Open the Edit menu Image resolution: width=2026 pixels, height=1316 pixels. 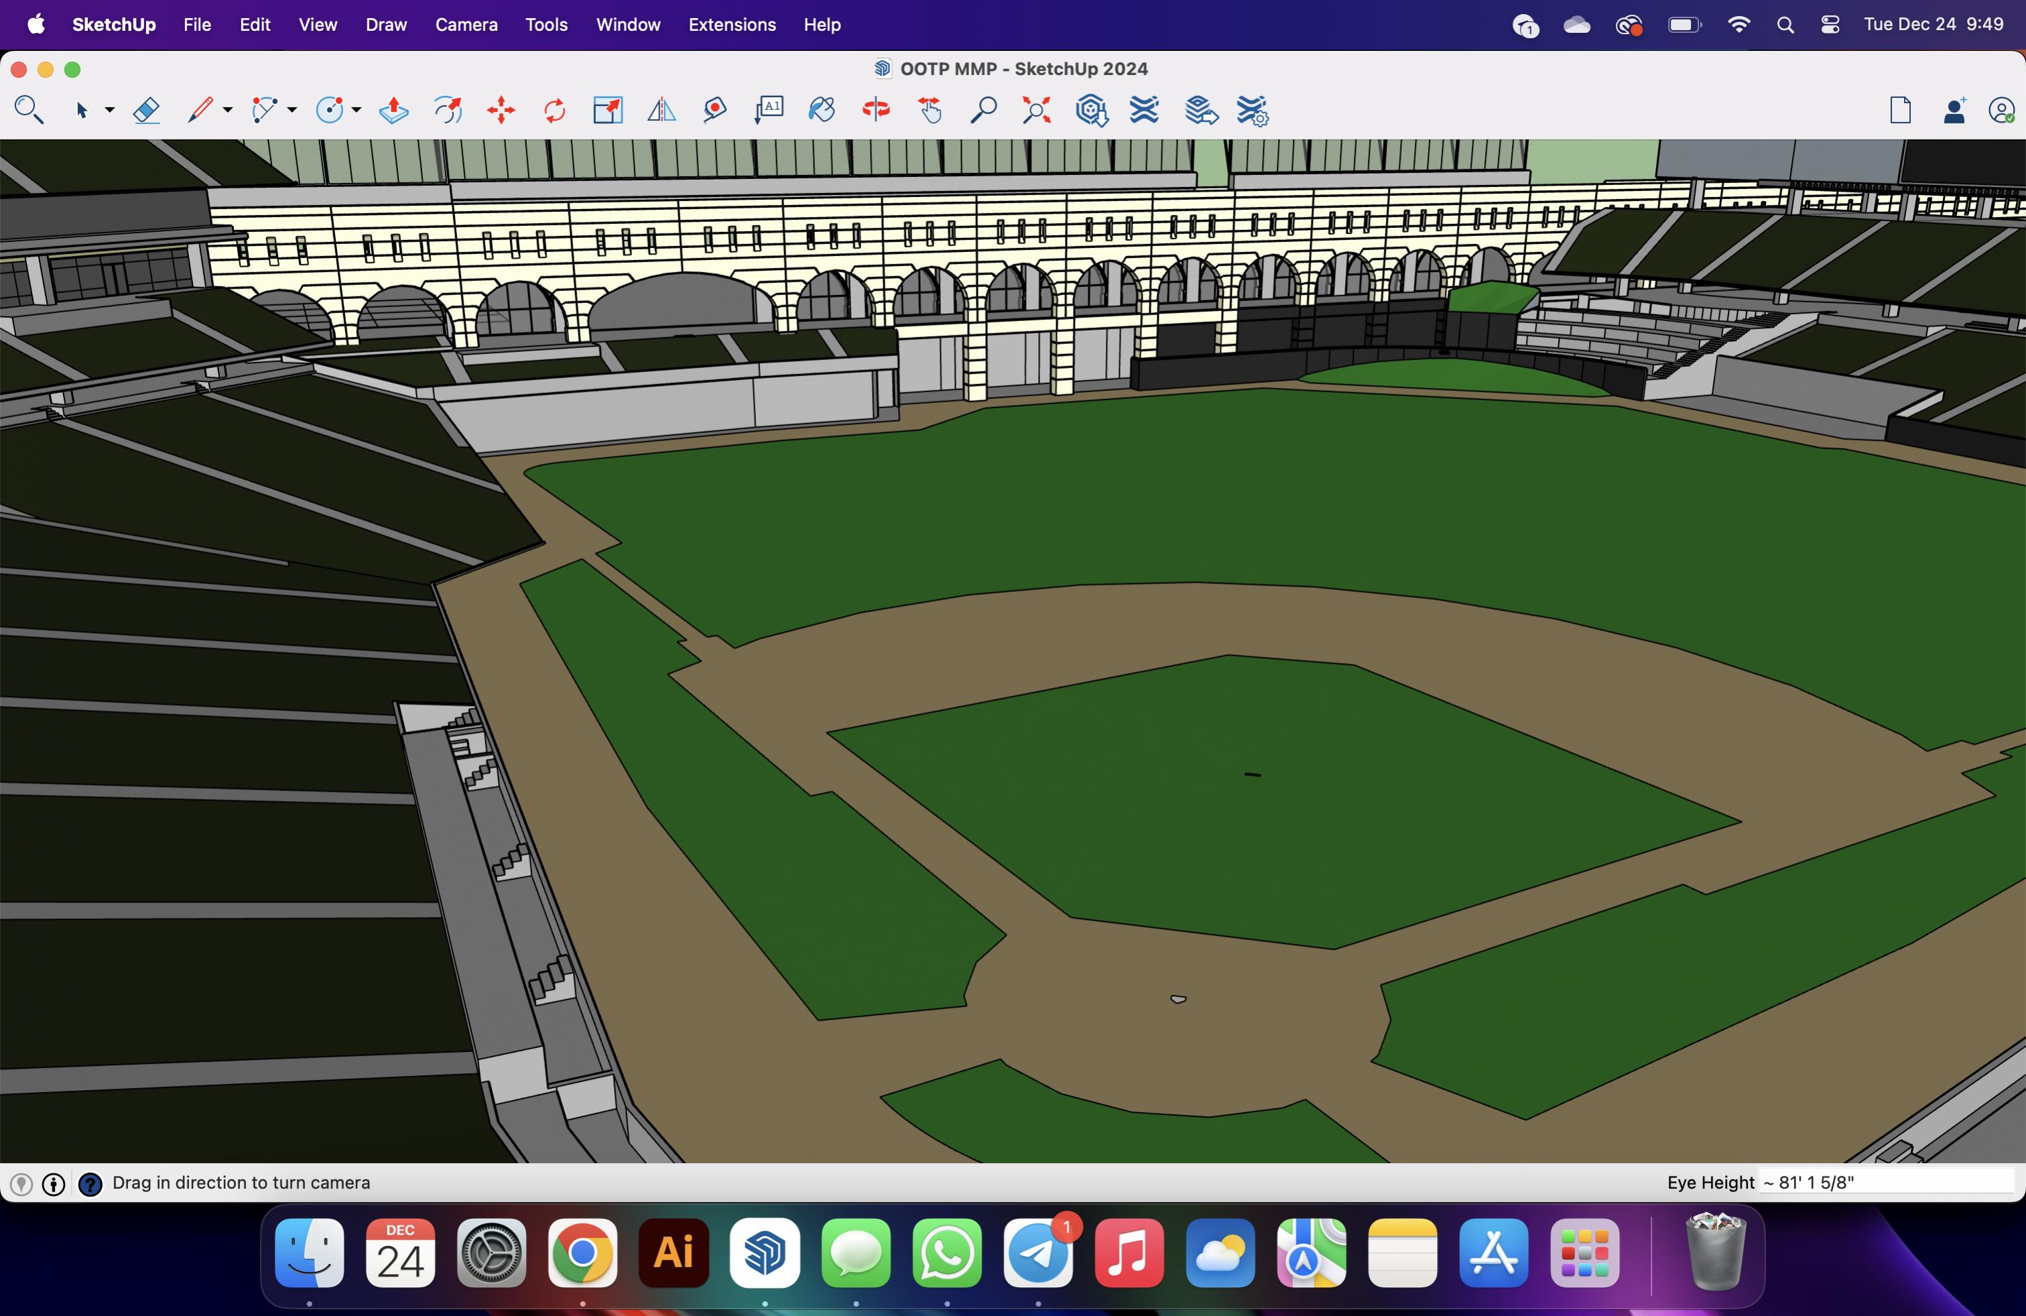(255, 25)
